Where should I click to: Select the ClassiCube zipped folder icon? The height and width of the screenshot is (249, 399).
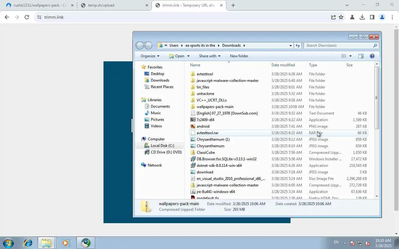point(193,153)
